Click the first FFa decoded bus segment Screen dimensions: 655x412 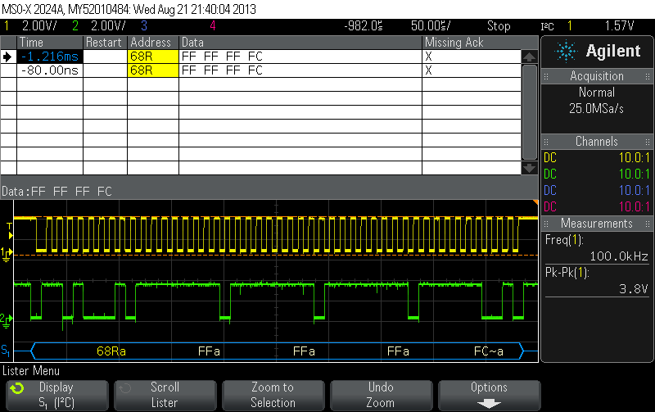tap(209, 351)
